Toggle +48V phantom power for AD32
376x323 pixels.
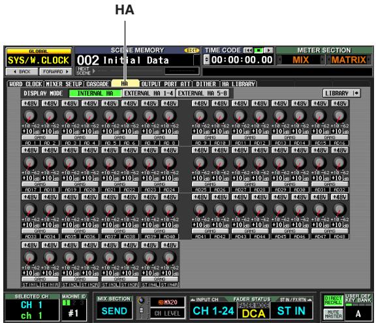340,150
